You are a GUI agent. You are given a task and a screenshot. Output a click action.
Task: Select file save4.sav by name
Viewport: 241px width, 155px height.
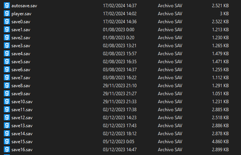click(x=21, y=53)
